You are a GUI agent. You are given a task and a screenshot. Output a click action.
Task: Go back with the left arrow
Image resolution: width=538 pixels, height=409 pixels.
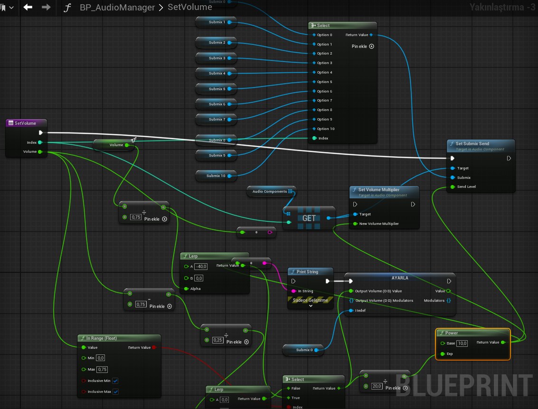point(28,7)
